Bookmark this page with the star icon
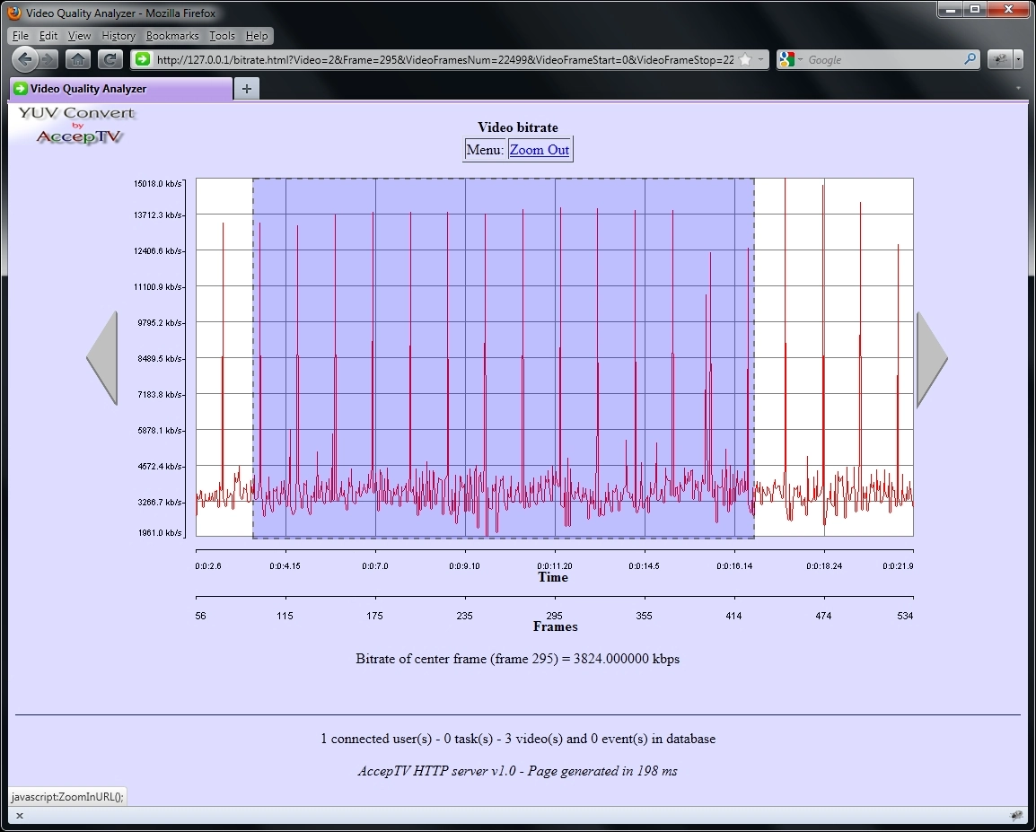This screenshot has width=1036, height=832. point(744,60)
